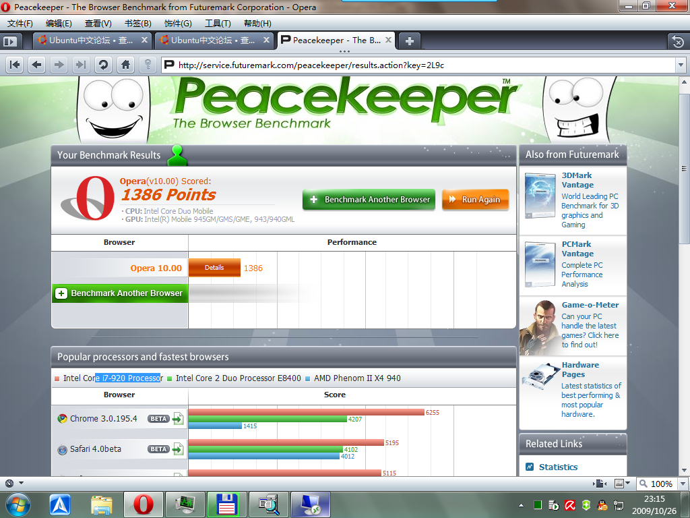690x518 pixels.
Task: Open the 帮助(H) menu
Action: [x=257, y=24]
